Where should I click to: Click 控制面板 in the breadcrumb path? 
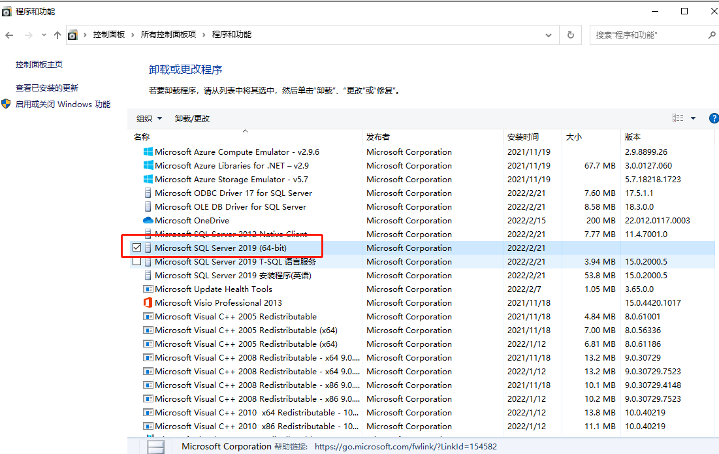(x=108, y=35)
